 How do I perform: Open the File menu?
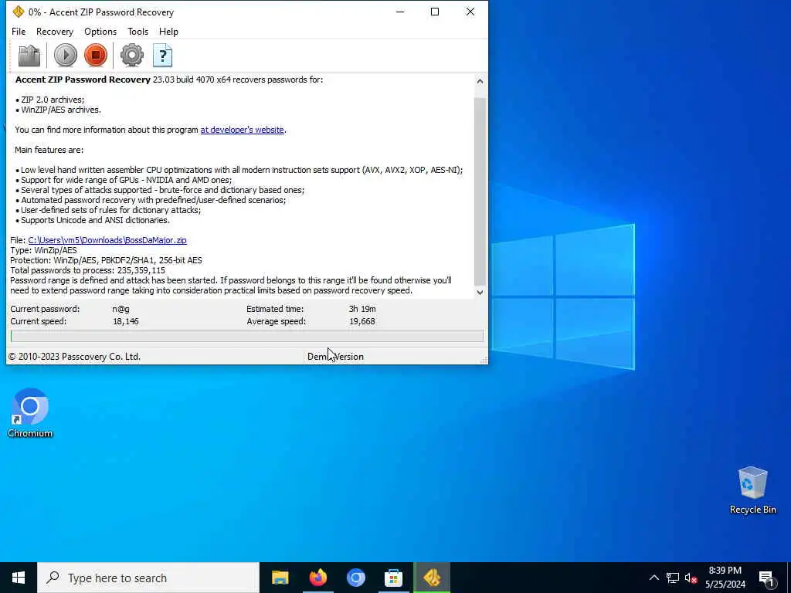pyautogui.click(x=19, y=31)
